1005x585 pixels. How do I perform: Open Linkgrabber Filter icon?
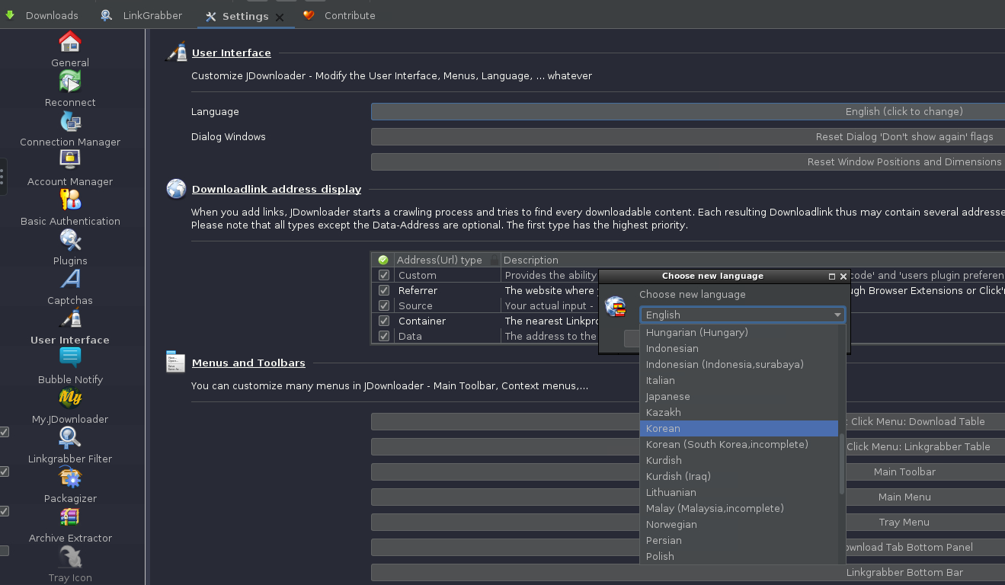click(70, 438)
